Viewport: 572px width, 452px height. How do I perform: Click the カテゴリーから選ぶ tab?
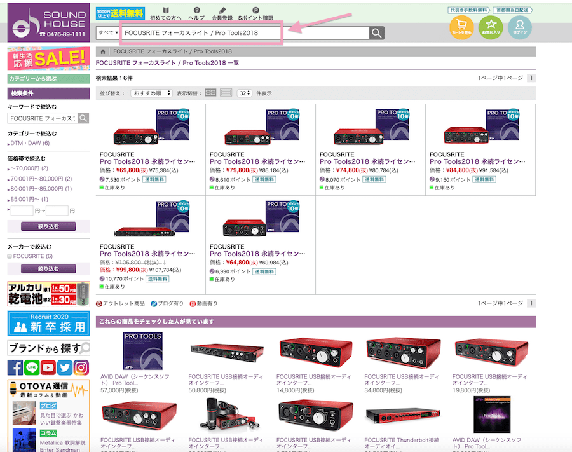pyautogui.click(x=48, y=78)
